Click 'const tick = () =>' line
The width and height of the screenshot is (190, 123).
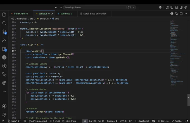(32, 45)
